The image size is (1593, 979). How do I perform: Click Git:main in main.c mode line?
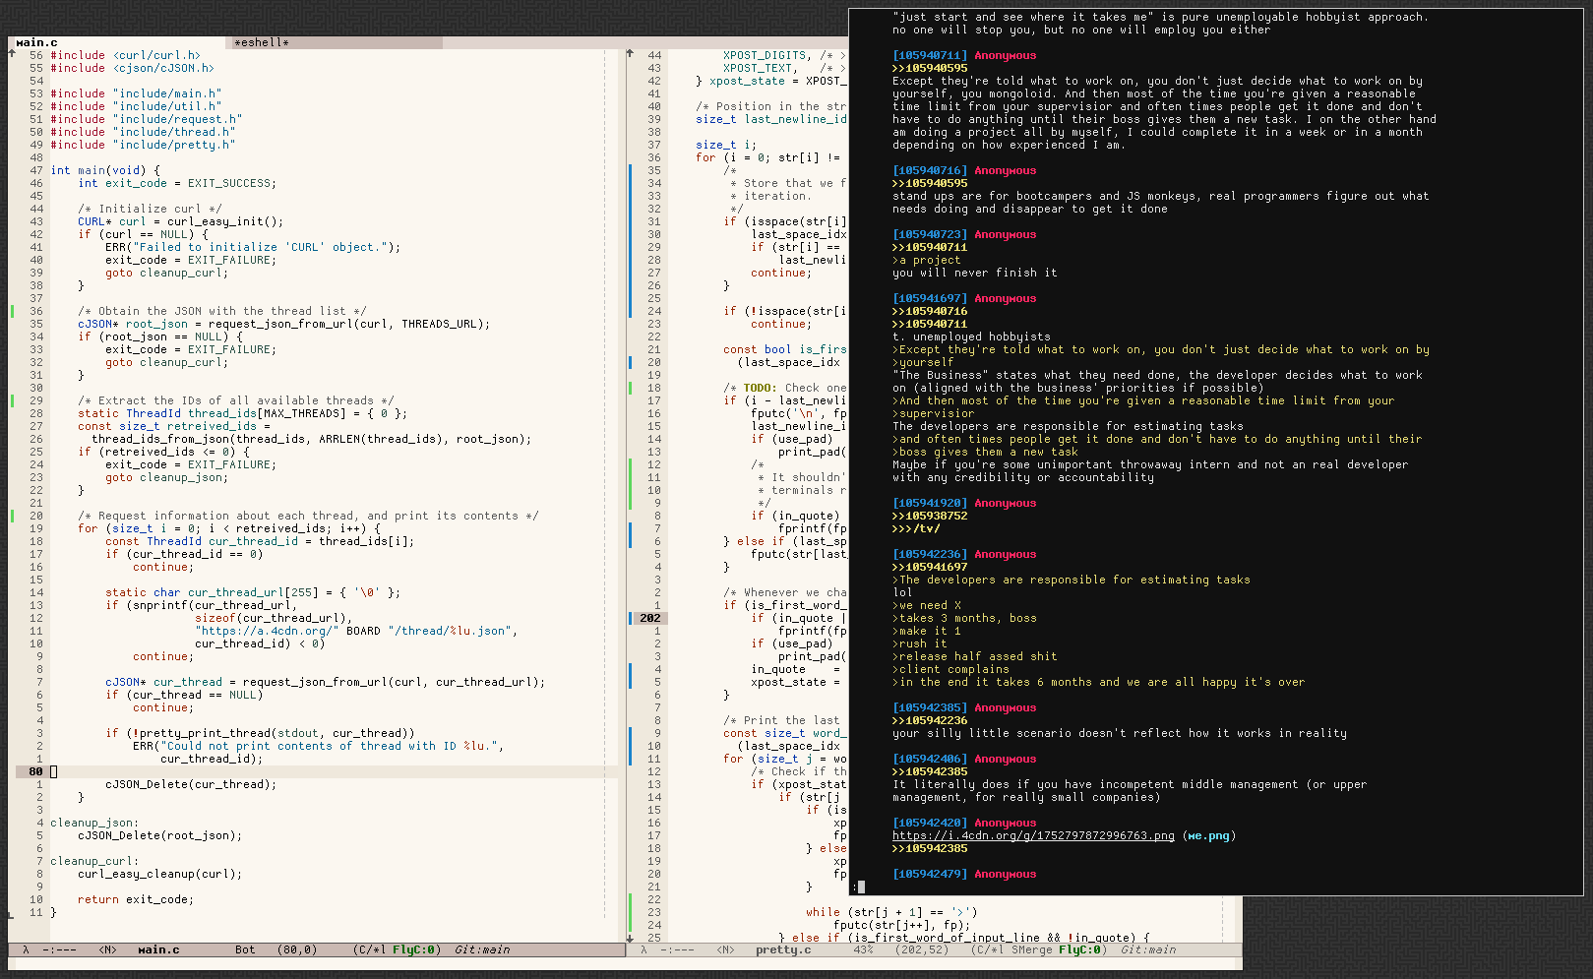(482, 949)
